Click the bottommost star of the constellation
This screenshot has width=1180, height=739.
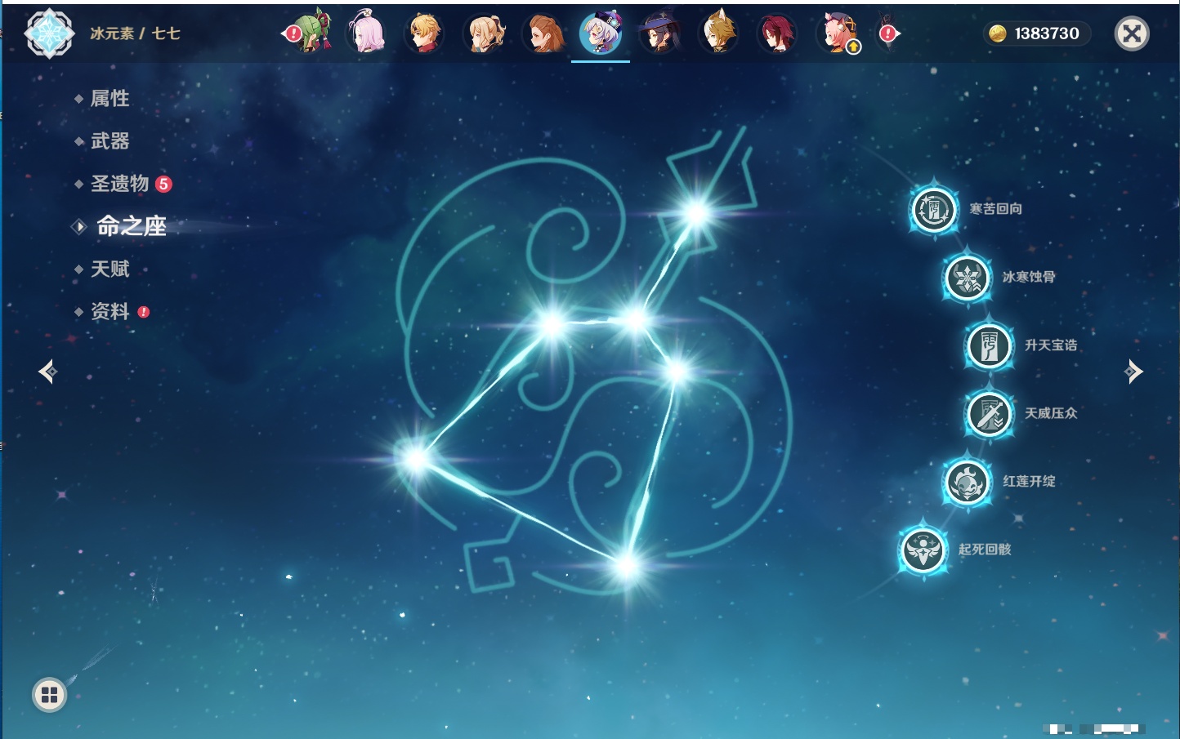click(627, 564)
